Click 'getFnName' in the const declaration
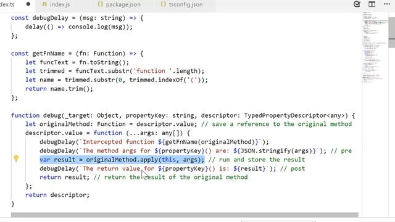This screenshot has height=222, width=395. point(49,54)
